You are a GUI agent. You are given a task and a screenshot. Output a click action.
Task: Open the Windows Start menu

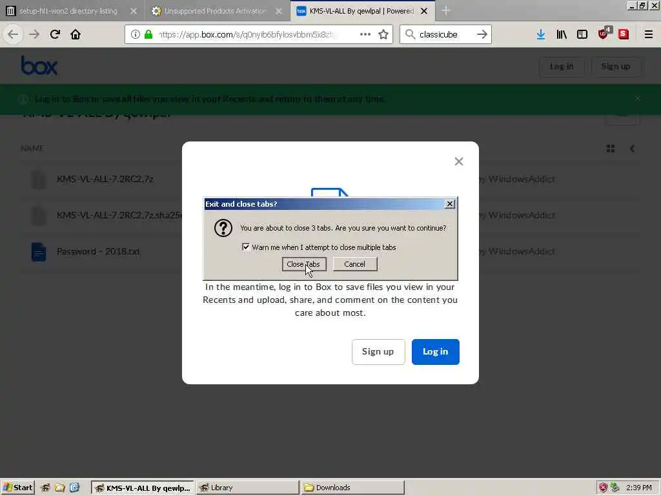[x=17, y=488]
